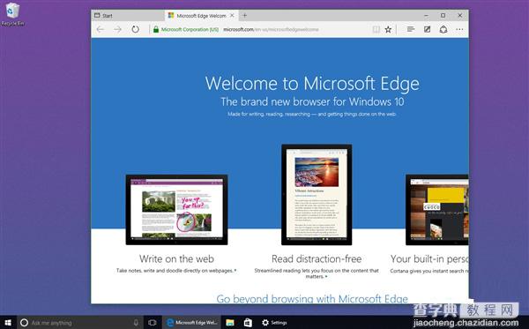Add page to favorites with star
Viewport: 529px width, 329px height.
tap(388, 29)
